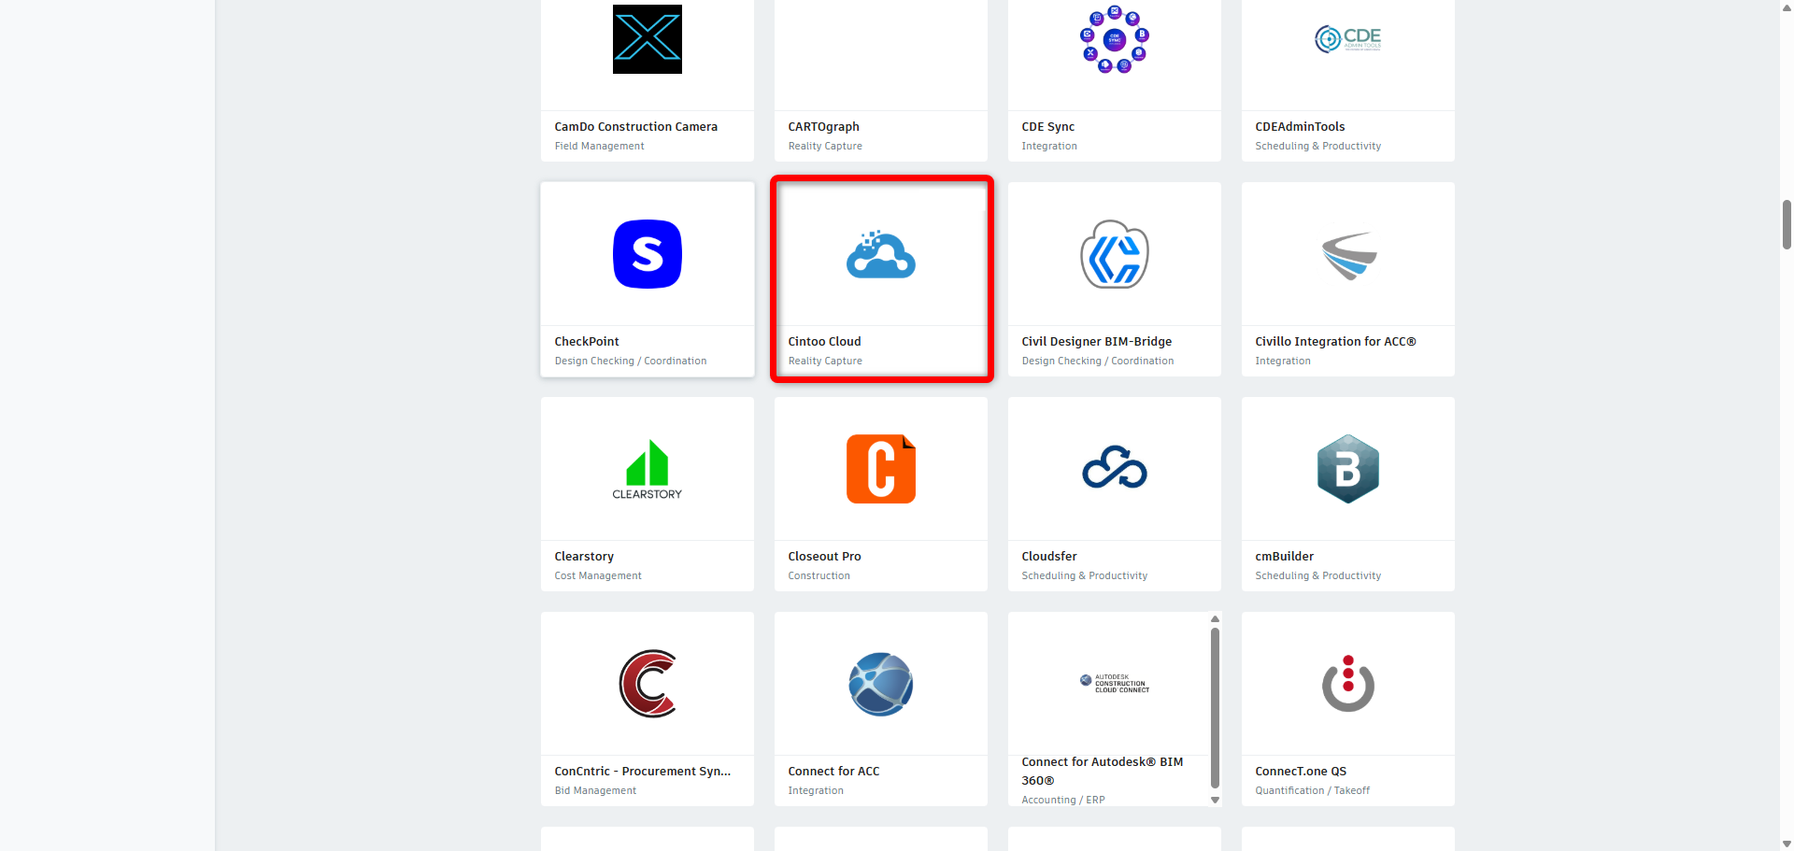This screenshot has width=1794, height=851.
Task: Select Integration label under Connect for ACC
Action: pyautogui.click(x=816, y=791)
